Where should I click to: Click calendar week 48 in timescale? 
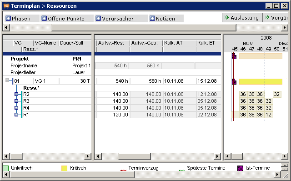(x=260, y=49)
